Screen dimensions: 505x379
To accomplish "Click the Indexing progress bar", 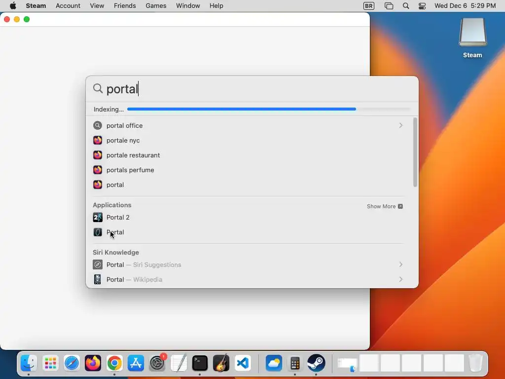I will click(x=269, y=109).
